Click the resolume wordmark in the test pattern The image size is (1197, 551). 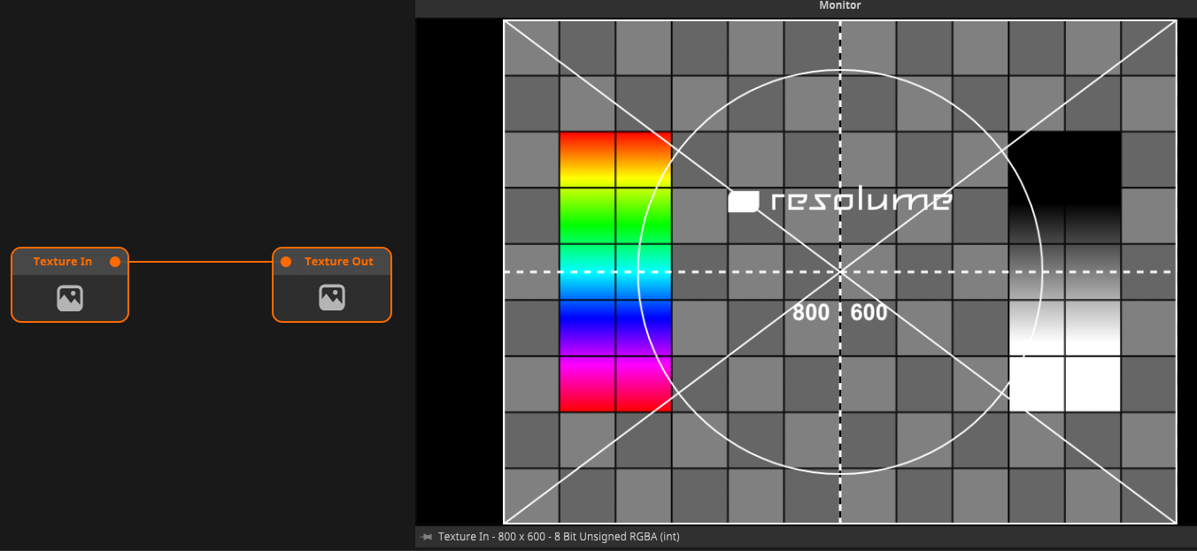[861, 201]
